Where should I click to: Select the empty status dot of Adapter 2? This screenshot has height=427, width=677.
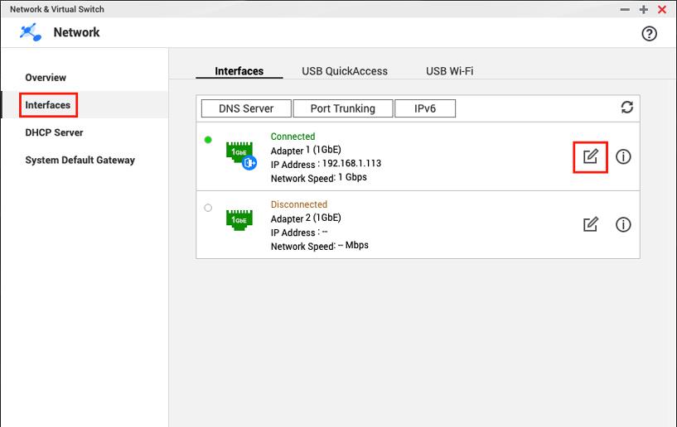[x=208, y=208]
